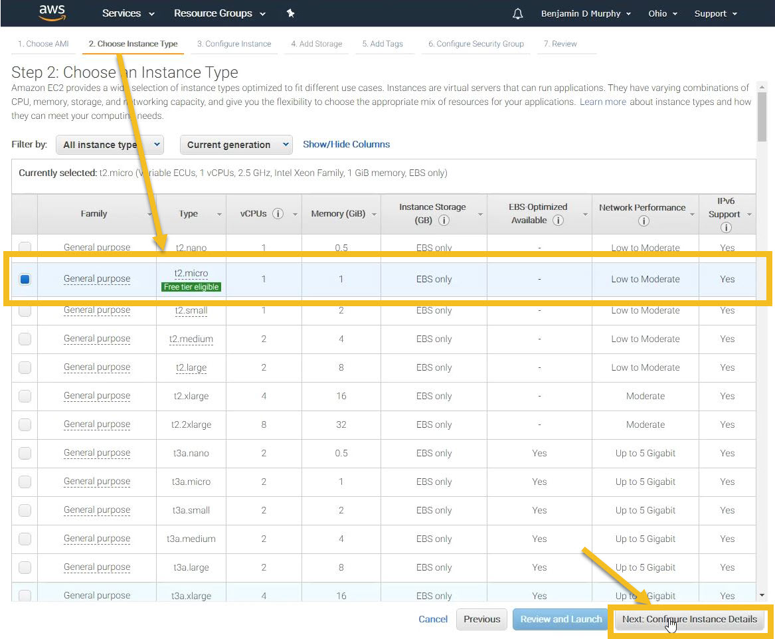775x639 pixels.
Task: Sort by the vCPUs column arrow
Action: (295, 215)
